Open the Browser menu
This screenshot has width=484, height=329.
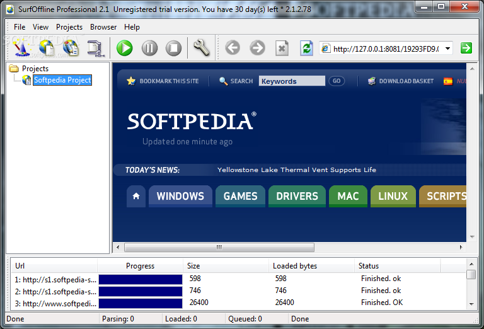pyautogui.click(x=103, y=27)
